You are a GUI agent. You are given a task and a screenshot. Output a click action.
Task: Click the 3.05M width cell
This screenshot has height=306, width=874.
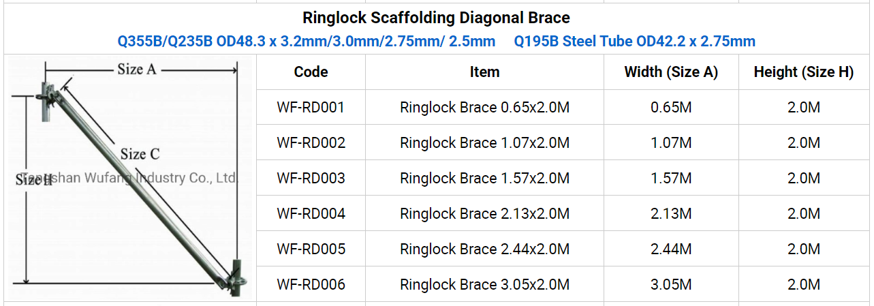click(x=671, y=284)
